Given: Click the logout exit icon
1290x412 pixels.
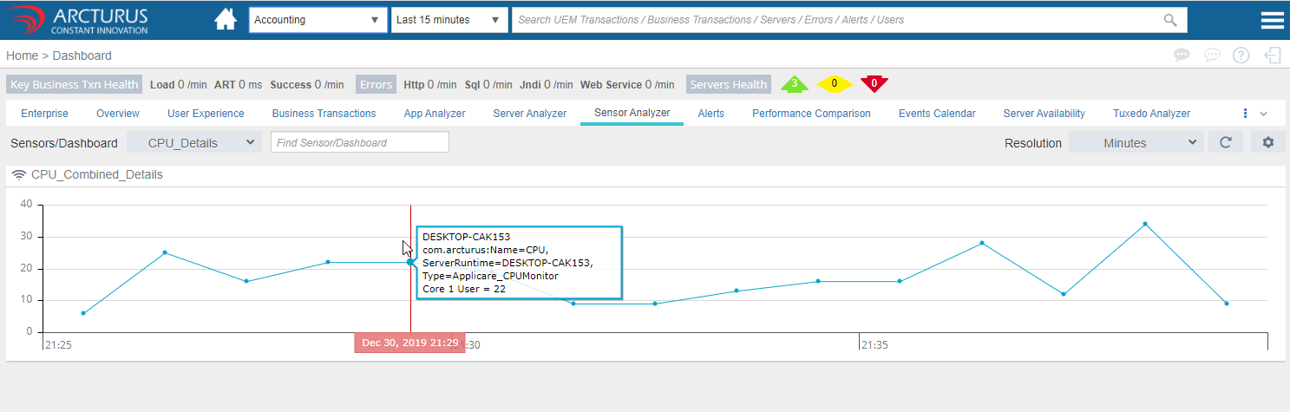Looking at the screenshot, I should coord(1273,56).
